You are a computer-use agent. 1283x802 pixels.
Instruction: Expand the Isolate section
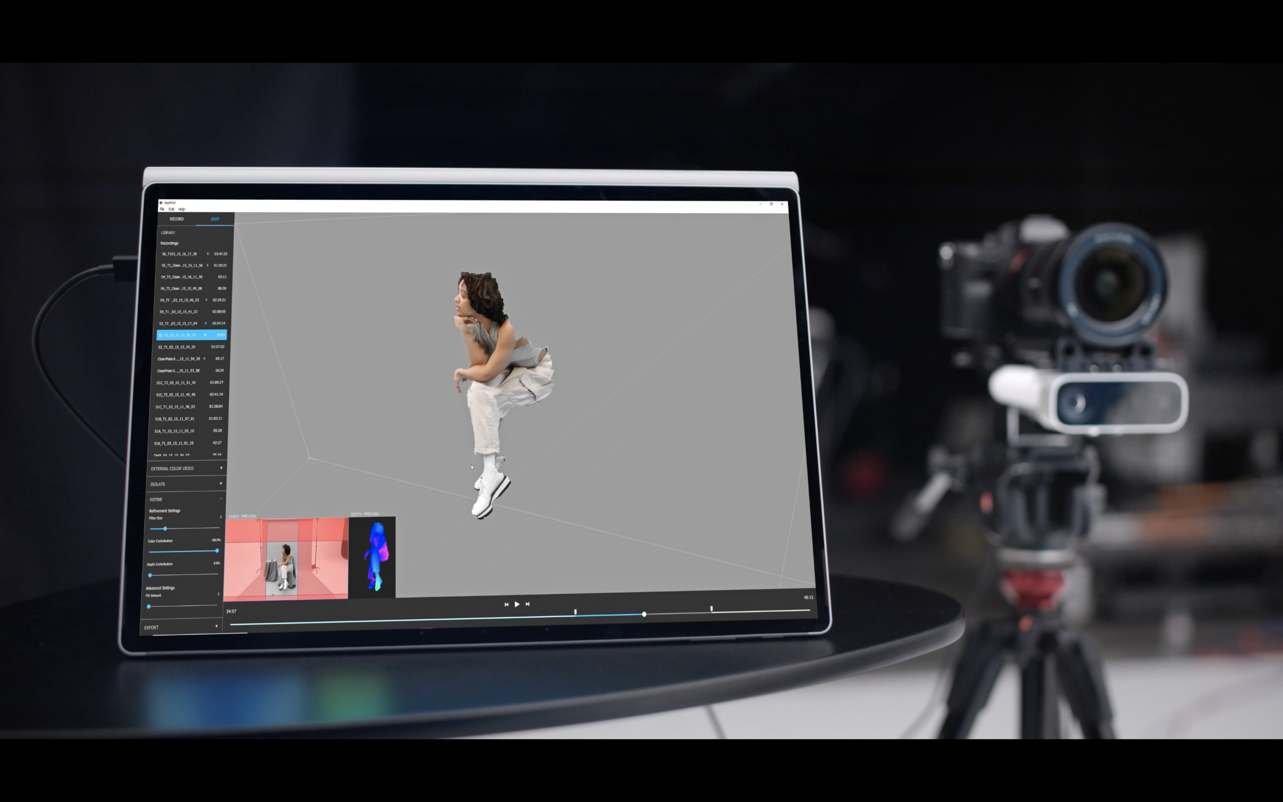tap(221, 483)
